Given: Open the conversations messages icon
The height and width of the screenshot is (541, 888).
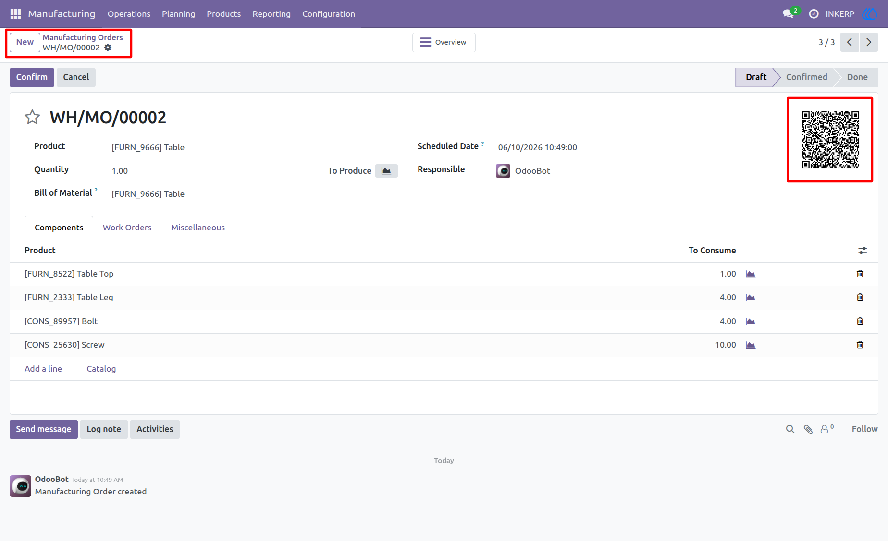Looking at the screenshot, I should click(788, 14).
